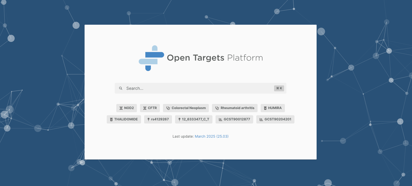412x186 pixels.
Task: Open the CFTR target suggestion
Action: pos(150,108)
